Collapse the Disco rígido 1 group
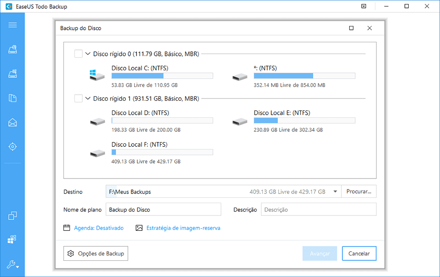The width and height of the screenshot is (440, 277). (88, 99)
